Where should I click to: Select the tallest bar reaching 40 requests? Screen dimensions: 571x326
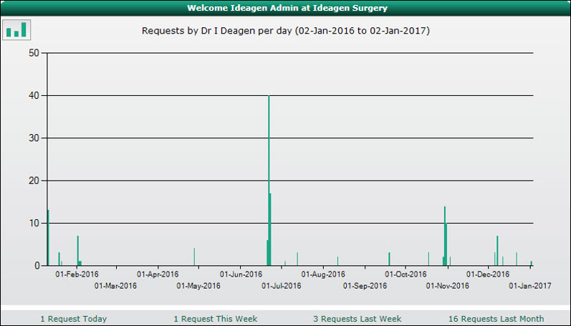pyautogui.click(x=269, y=179)
